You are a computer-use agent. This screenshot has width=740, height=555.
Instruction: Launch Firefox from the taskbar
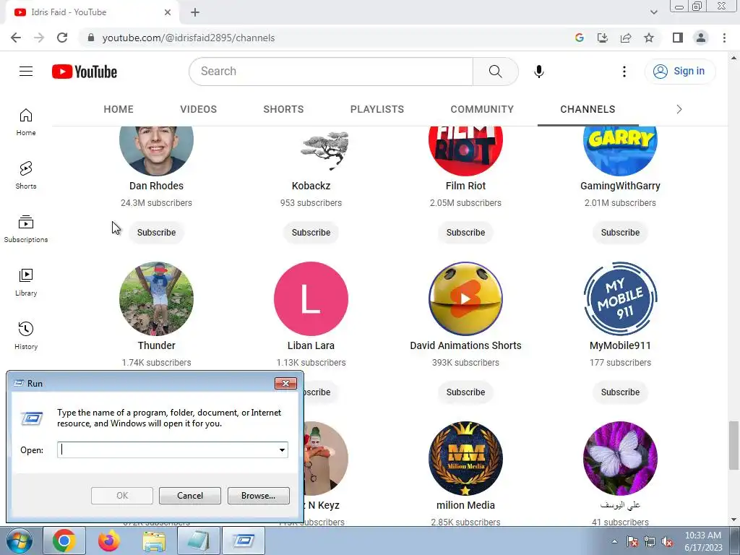(x=109, y=541)
